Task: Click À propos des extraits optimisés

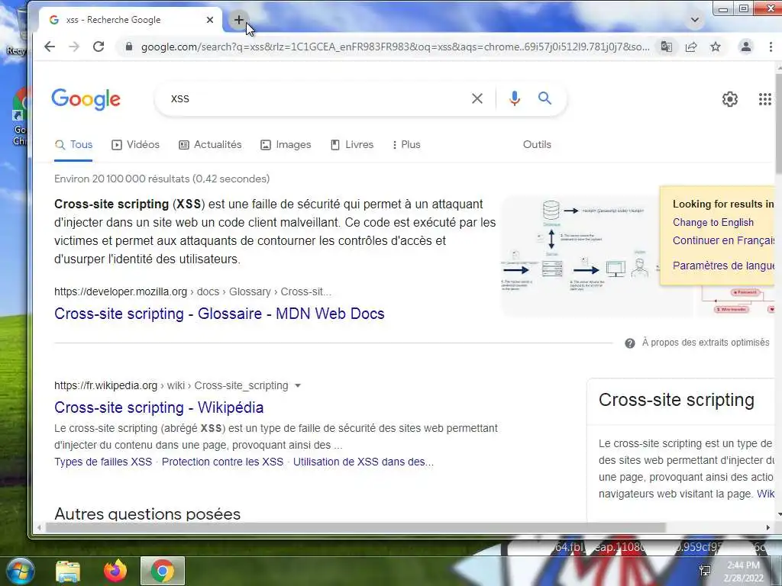Action: coord(705,343)
